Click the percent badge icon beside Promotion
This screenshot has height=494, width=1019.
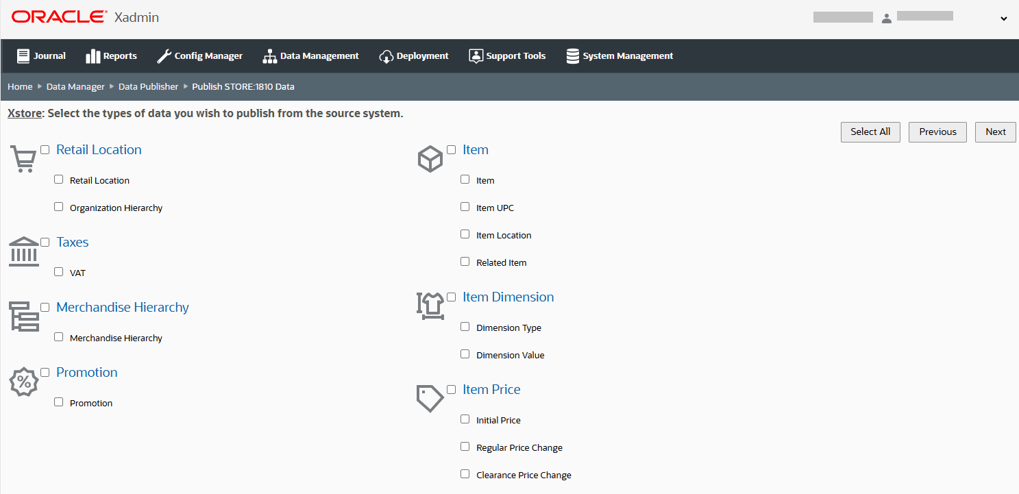24,382
